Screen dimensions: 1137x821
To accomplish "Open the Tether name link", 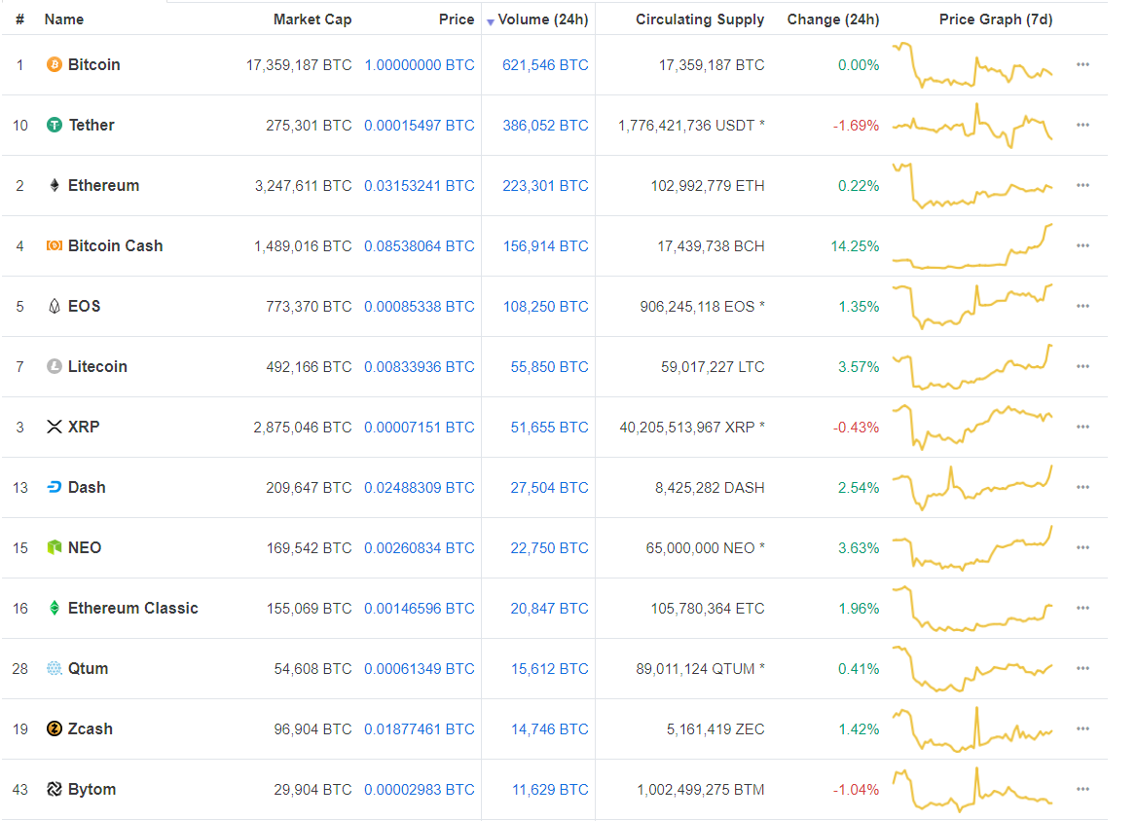I will [92, 125].
